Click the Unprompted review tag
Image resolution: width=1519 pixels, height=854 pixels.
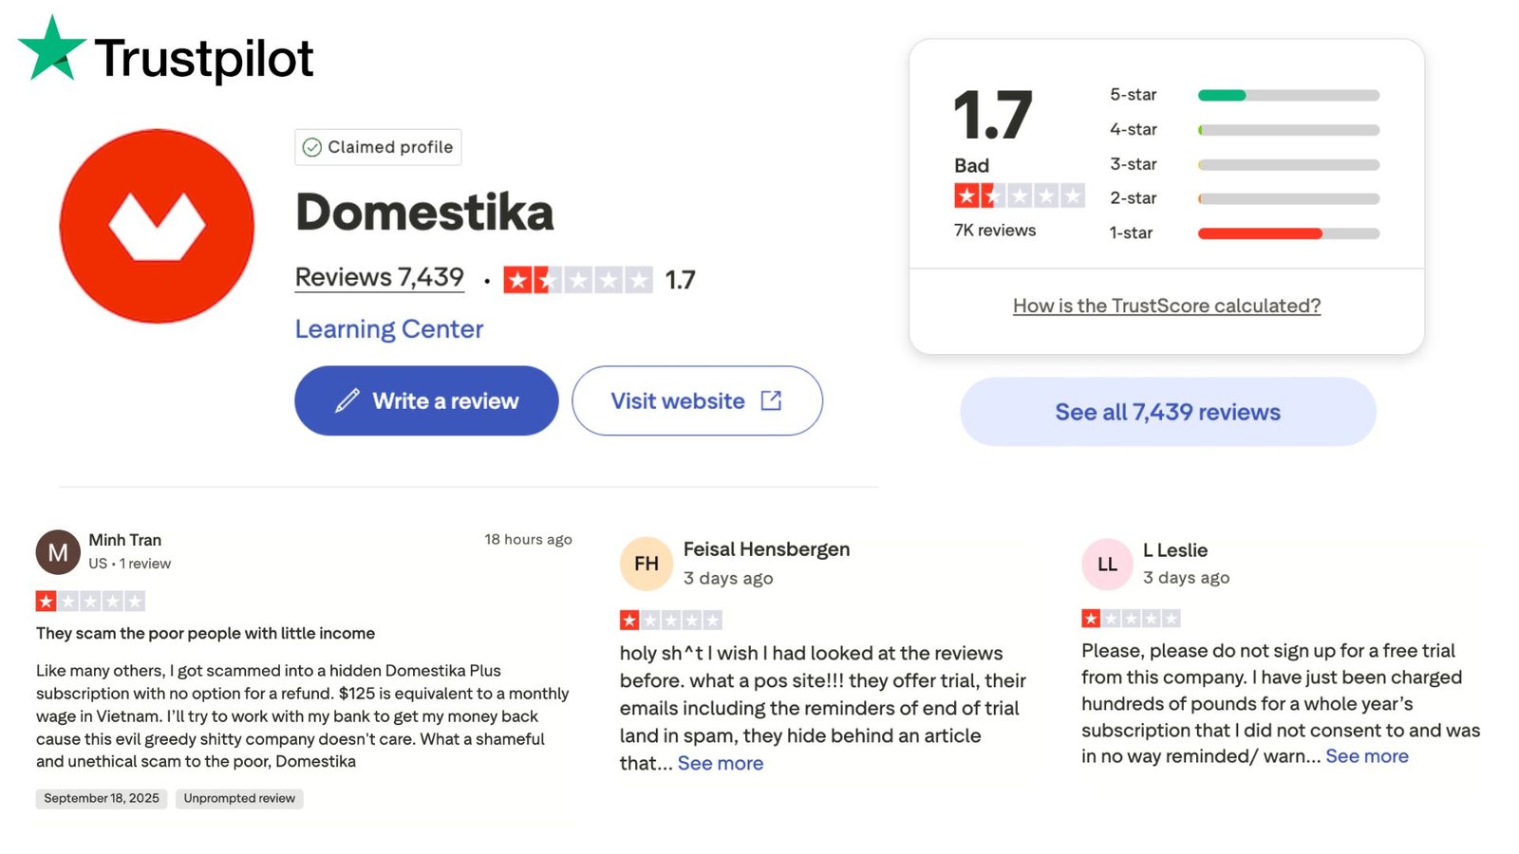tap(239, 798)
